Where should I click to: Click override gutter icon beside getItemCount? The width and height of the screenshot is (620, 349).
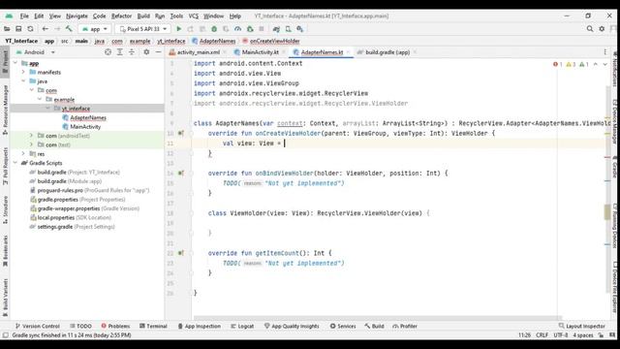coord(181,253)
